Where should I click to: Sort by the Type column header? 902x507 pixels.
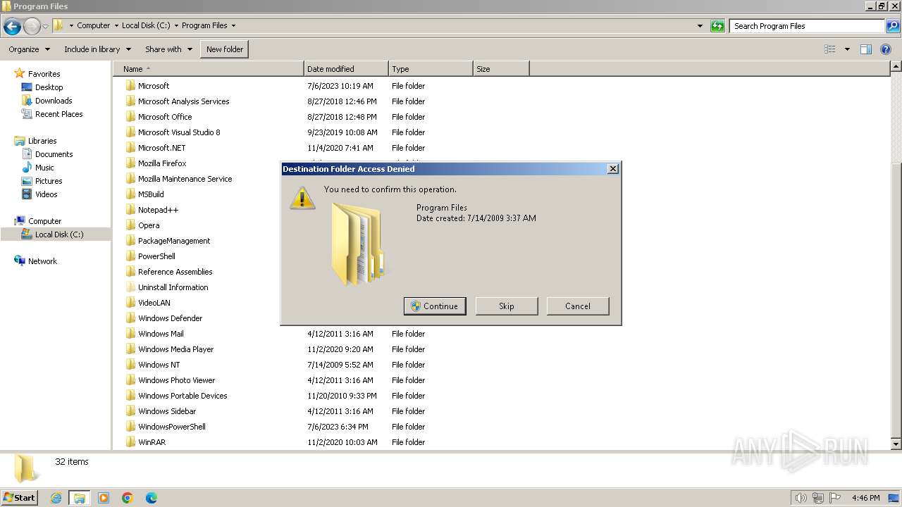pos(431,69)
